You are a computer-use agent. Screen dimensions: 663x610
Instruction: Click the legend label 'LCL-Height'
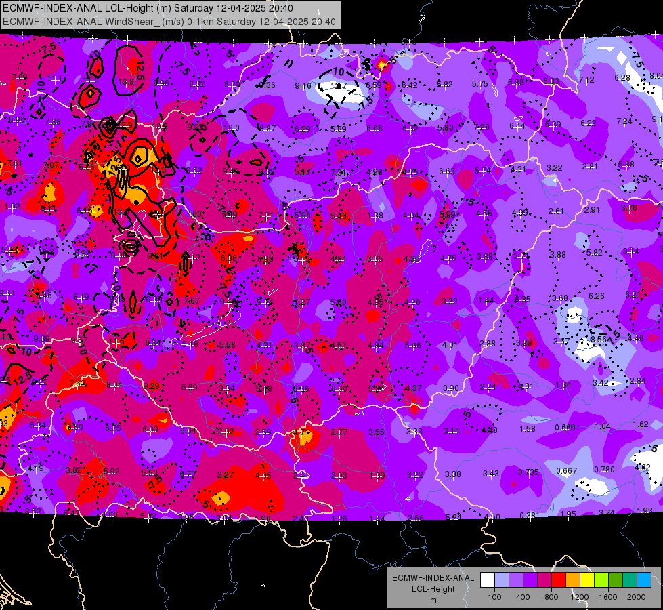433,589
